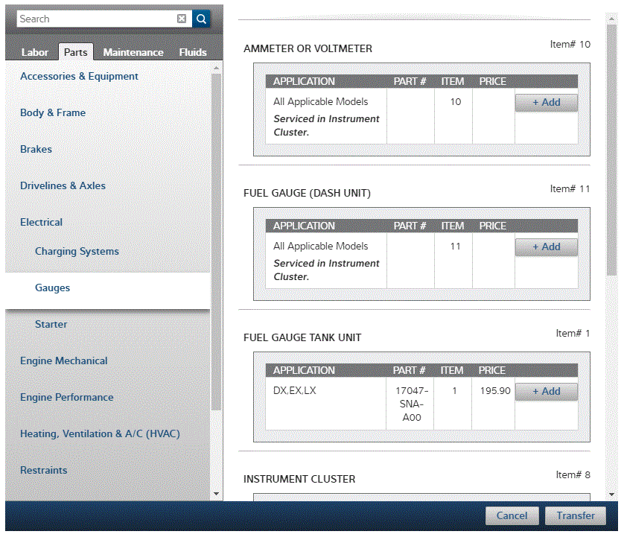Add the Ammeter or Voltmeter part
Screen dimensions: 624x540
click(546, 103)
